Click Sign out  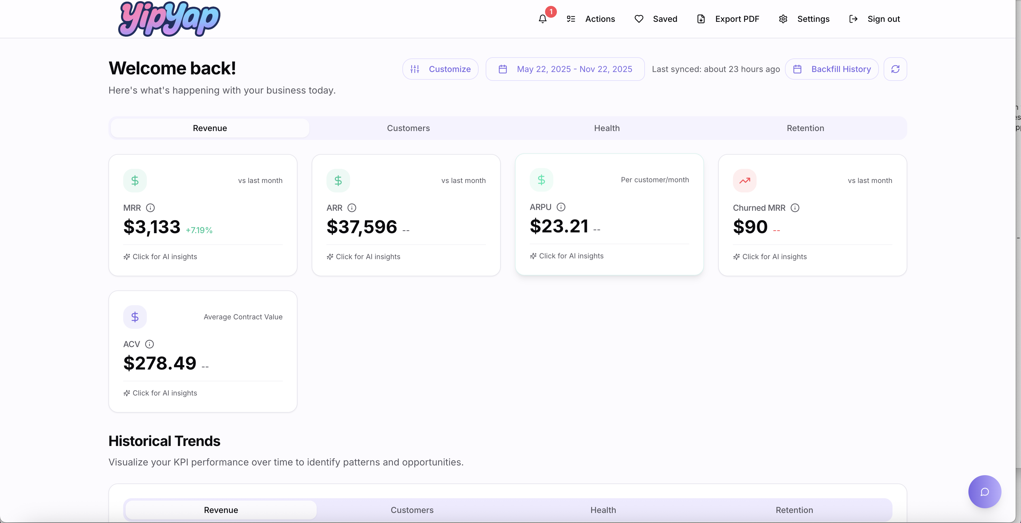point(874,19)
